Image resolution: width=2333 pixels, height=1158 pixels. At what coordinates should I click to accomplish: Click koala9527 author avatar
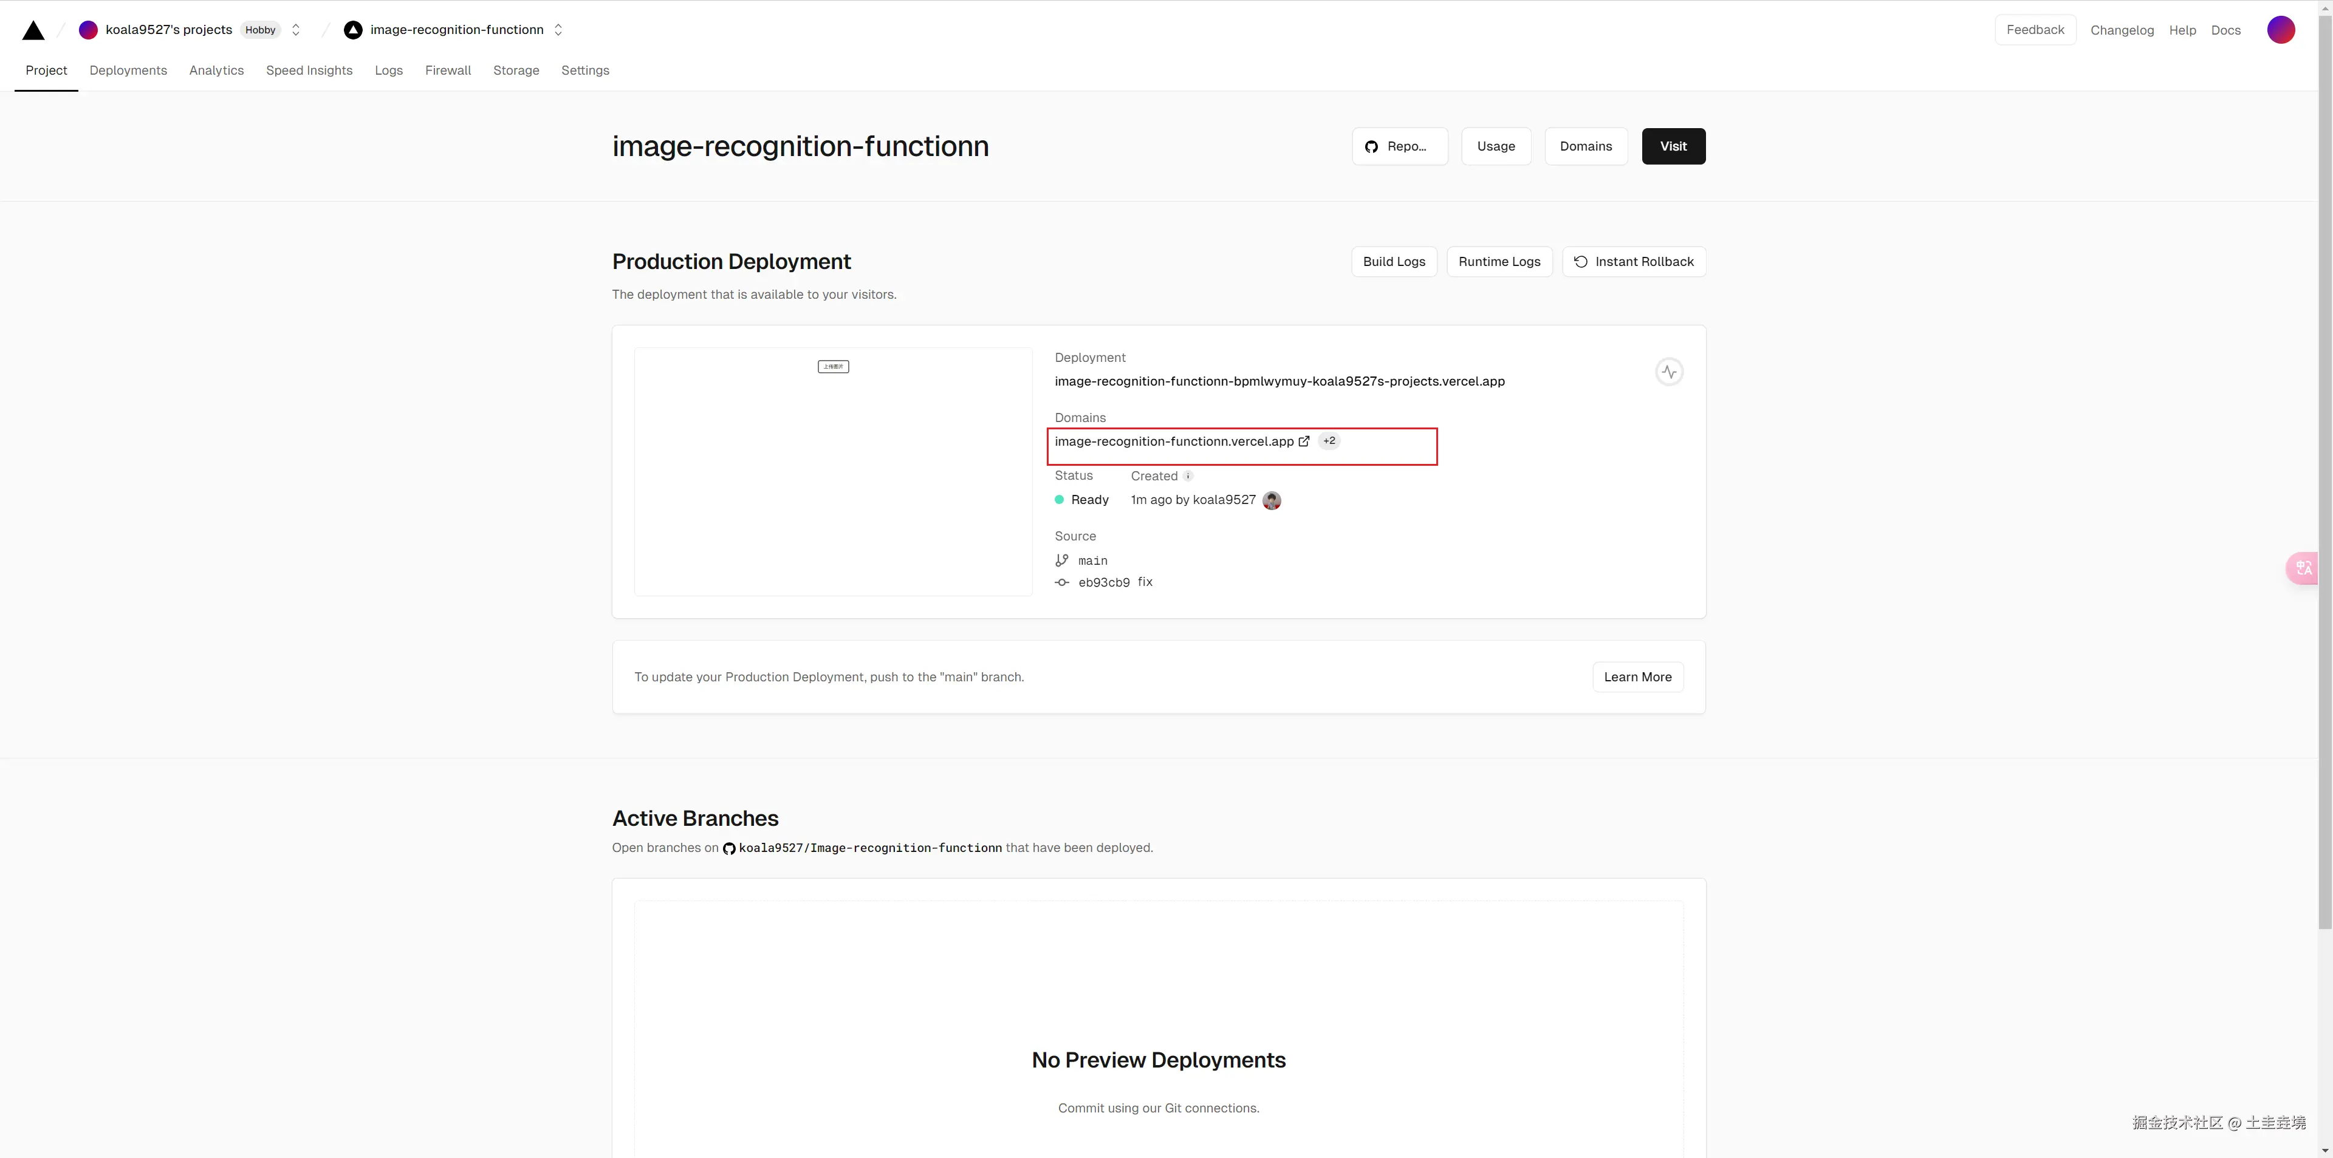pyautogui.click(x=1272, y=501)
